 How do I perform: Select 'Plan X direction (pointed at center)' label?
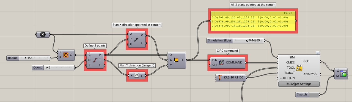click(137, 25)
